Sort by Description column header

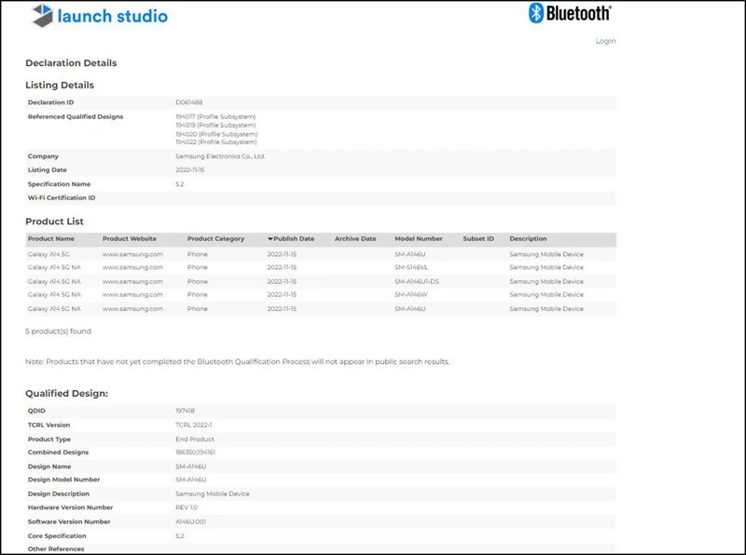[x=528, y=238]
